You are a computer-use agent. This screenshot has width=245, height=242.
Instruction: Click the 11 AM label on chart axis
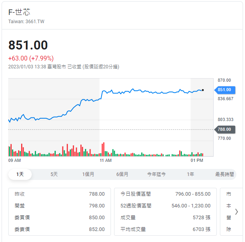[x=105, y=161]
